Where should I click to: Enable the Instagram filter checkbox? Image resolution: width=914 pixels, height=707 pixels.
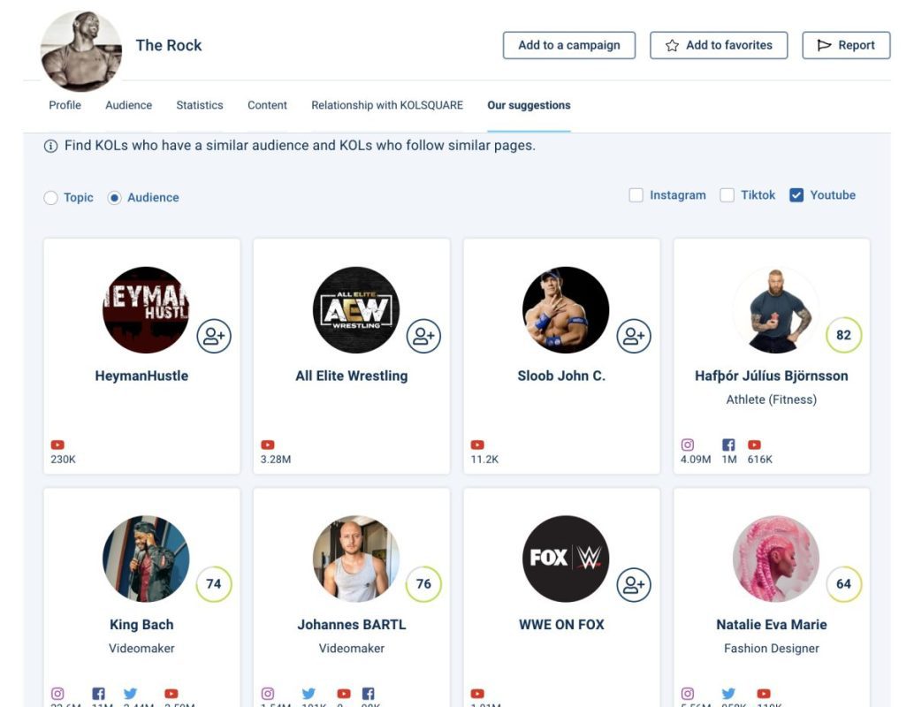click(x=636, y=194)
